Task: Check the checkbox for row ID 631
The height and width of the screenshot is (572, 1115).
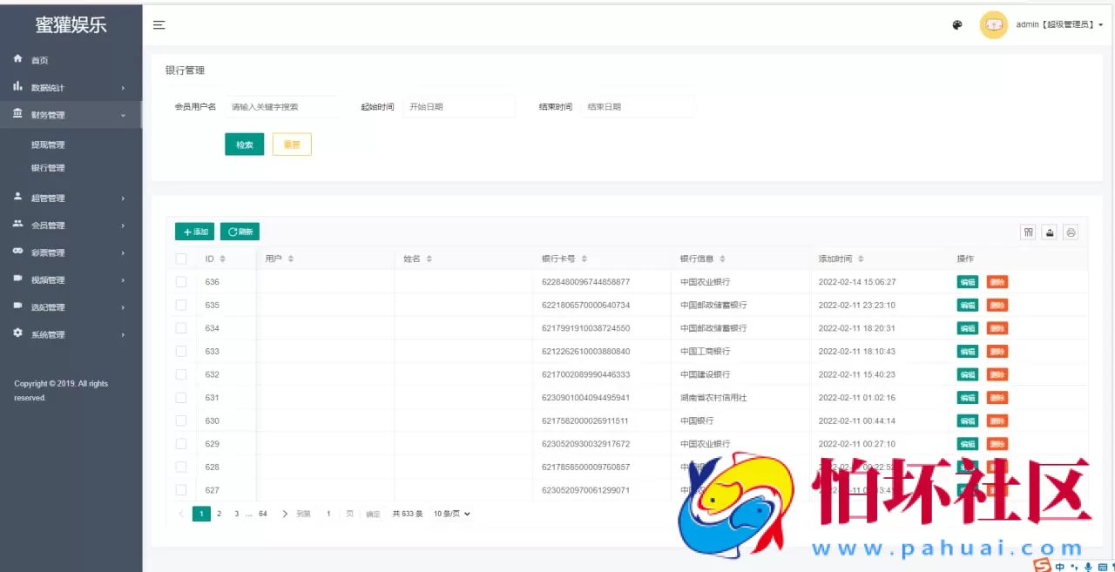Action: click(x=181, y=397)
